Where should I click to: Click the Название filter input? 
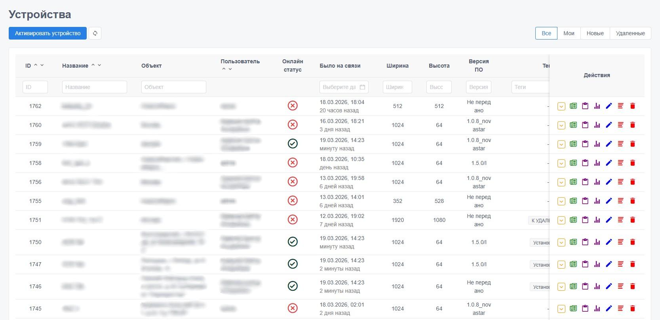[95, 87]
